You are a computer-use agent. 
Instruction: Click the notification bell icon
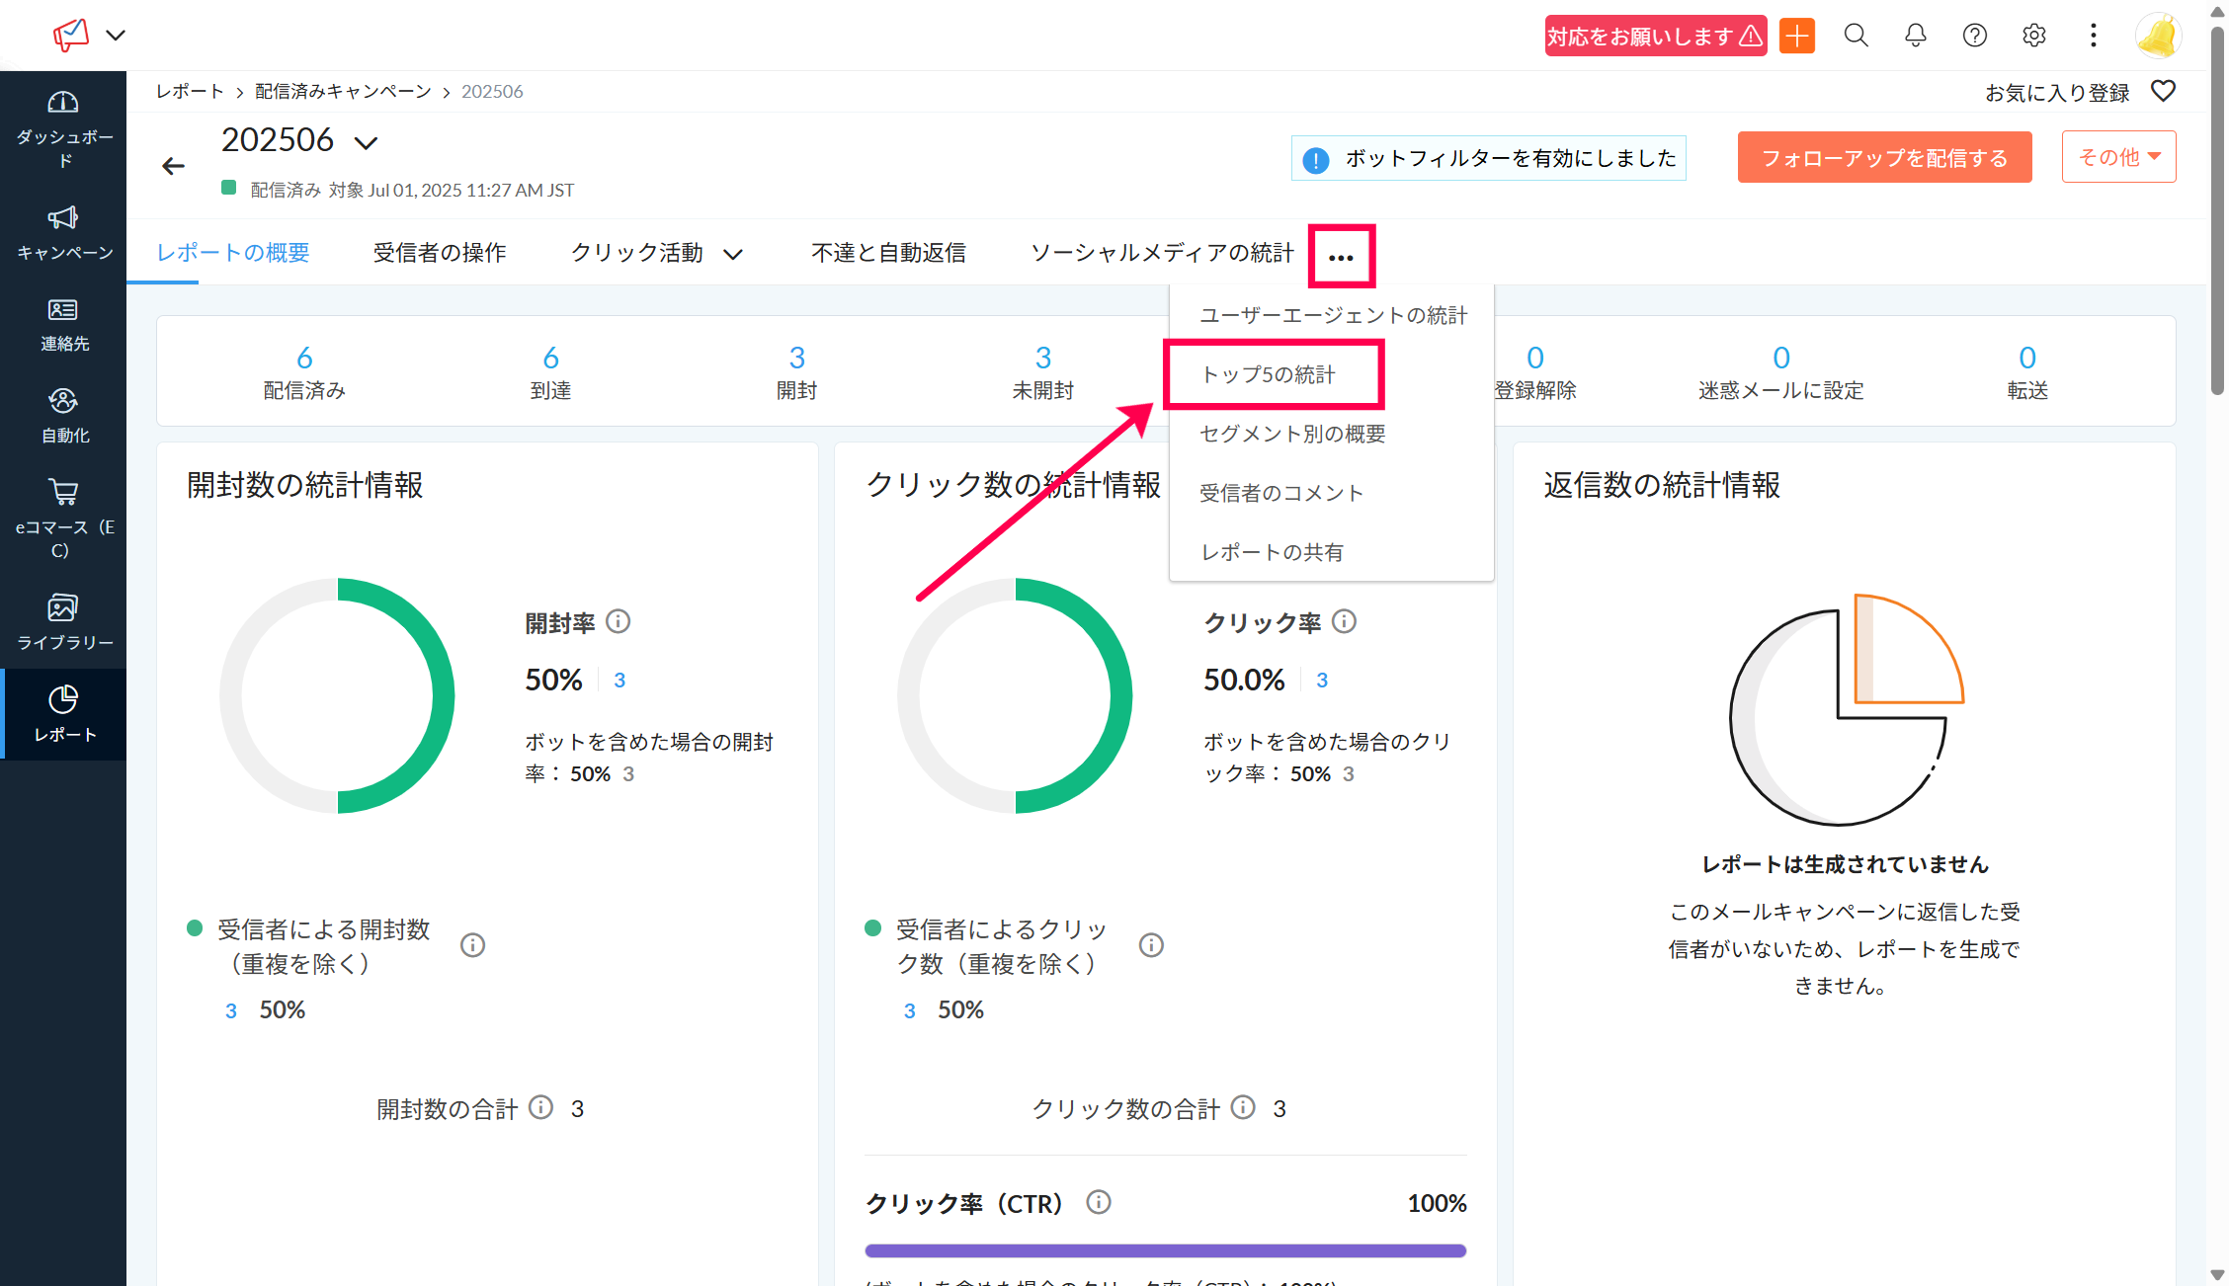tap(1915, 36)
